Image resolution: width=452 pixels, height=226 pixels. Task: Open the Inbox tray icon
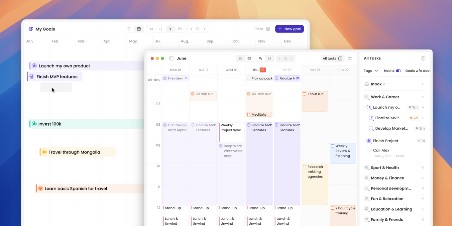pyautogui.click(x=367, y=84)
